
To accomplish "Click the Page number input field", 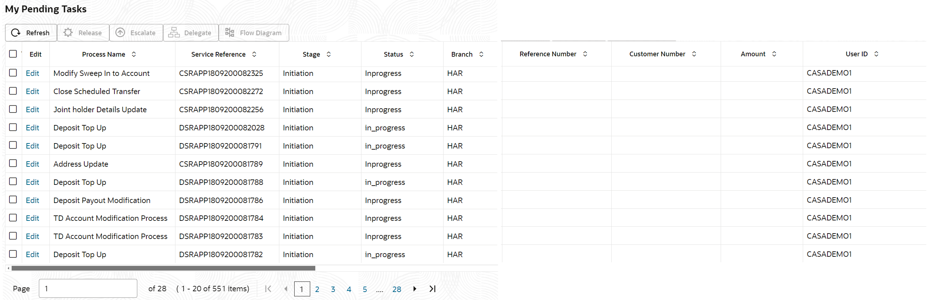I will pyautogui.click(x=88, y=288).
